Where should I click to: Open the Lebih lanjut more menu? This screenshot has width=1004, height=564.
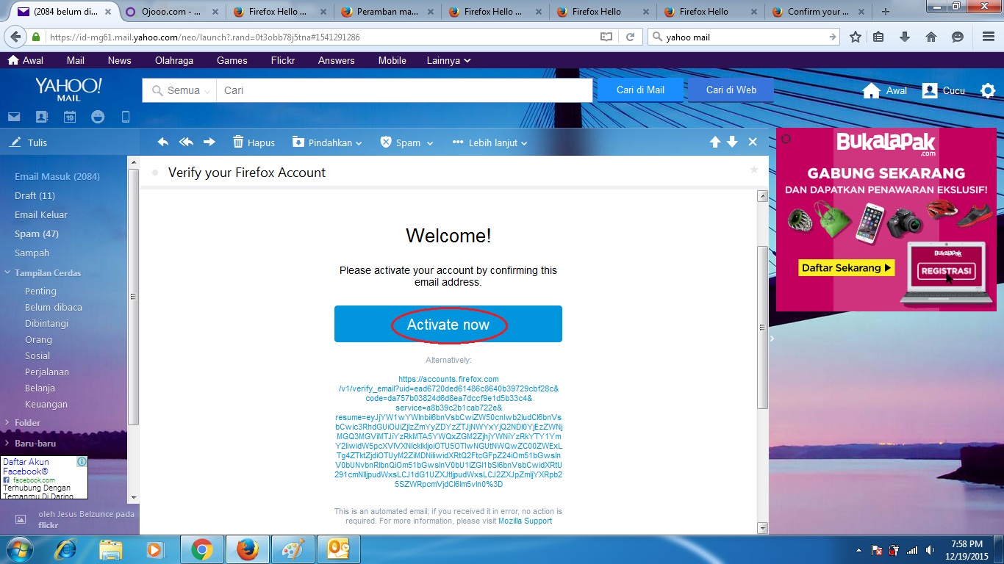click(x=490, y=142)
